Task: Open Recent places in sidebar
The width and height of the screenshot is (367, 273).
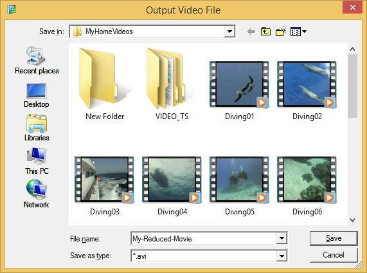Action: point(37,61)
